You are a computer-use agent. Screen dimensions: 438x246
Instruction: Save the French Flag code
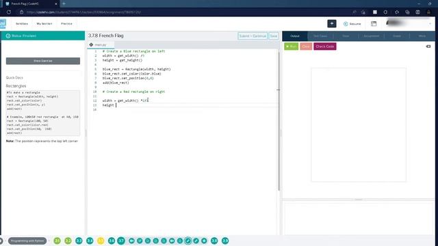click(274, 36)
